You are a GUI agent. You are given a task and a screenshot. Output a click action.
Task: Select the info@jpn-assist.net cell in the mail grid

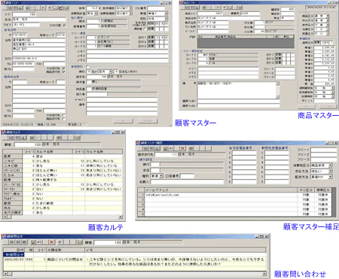(221, 195)
